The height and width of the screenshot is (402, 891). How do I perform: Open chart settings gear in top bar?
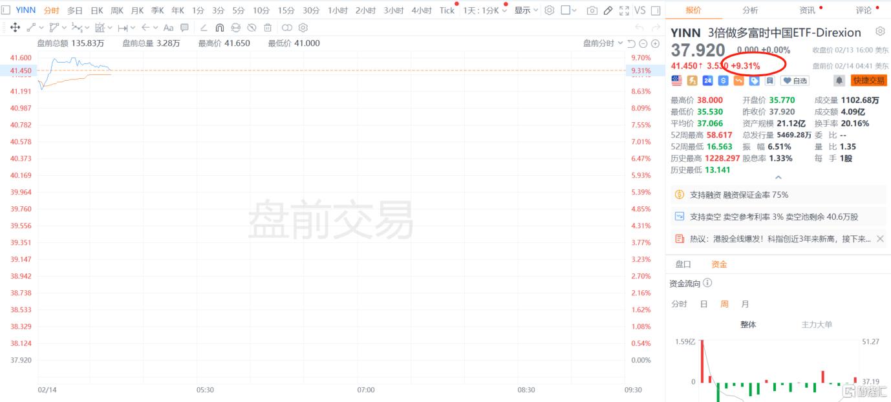[x=550, y=10]
